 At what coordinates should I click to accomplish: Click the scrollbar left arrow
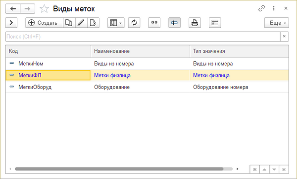click(10, 169)
